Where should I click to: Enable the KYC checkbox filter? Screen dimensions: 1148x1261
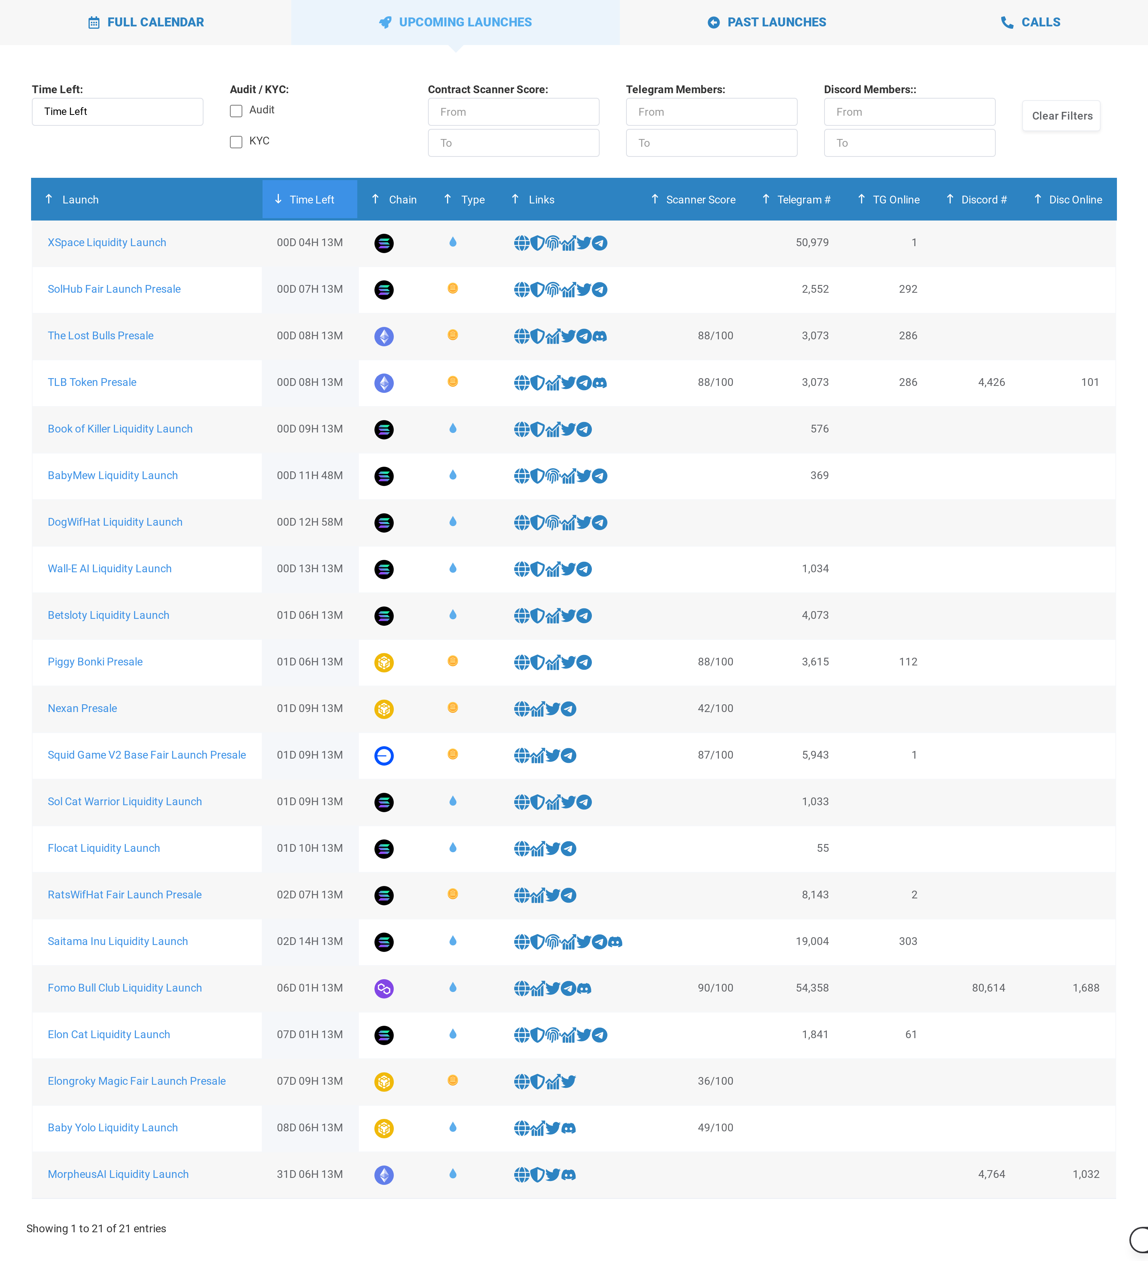(236, 142)
